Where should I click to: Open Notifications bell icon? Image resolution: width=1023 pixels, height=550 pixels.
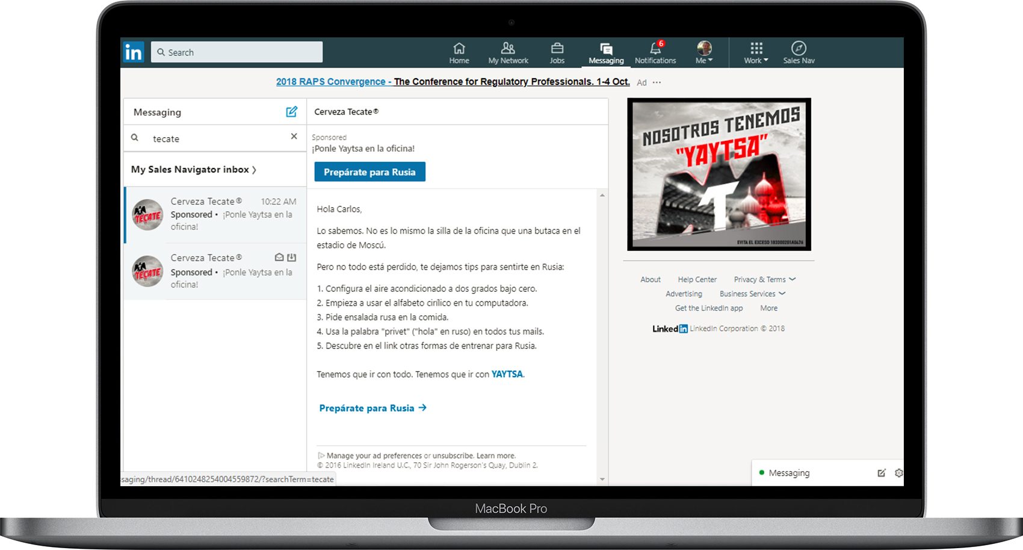pyautogui.click(x=655, y=52)
